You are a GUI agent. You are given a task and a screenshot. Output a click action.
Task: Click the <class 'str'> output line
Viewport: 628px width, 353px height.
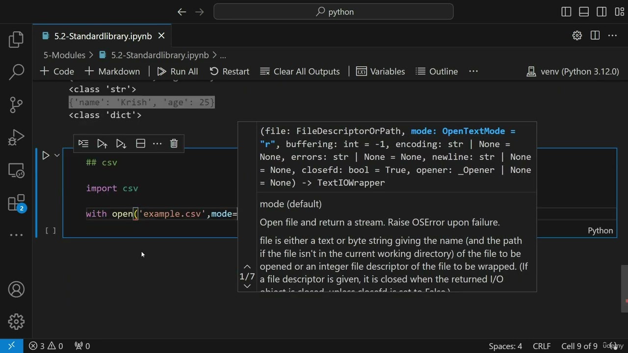pos(103,89)
